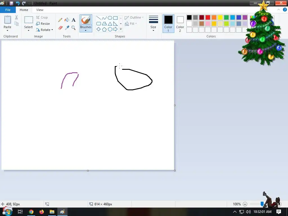
Task: Show hidden tray icons chevron
Action: [235, 212]
